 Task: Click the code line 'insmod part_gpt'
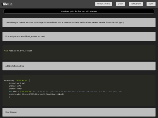(x=17, y=83)
